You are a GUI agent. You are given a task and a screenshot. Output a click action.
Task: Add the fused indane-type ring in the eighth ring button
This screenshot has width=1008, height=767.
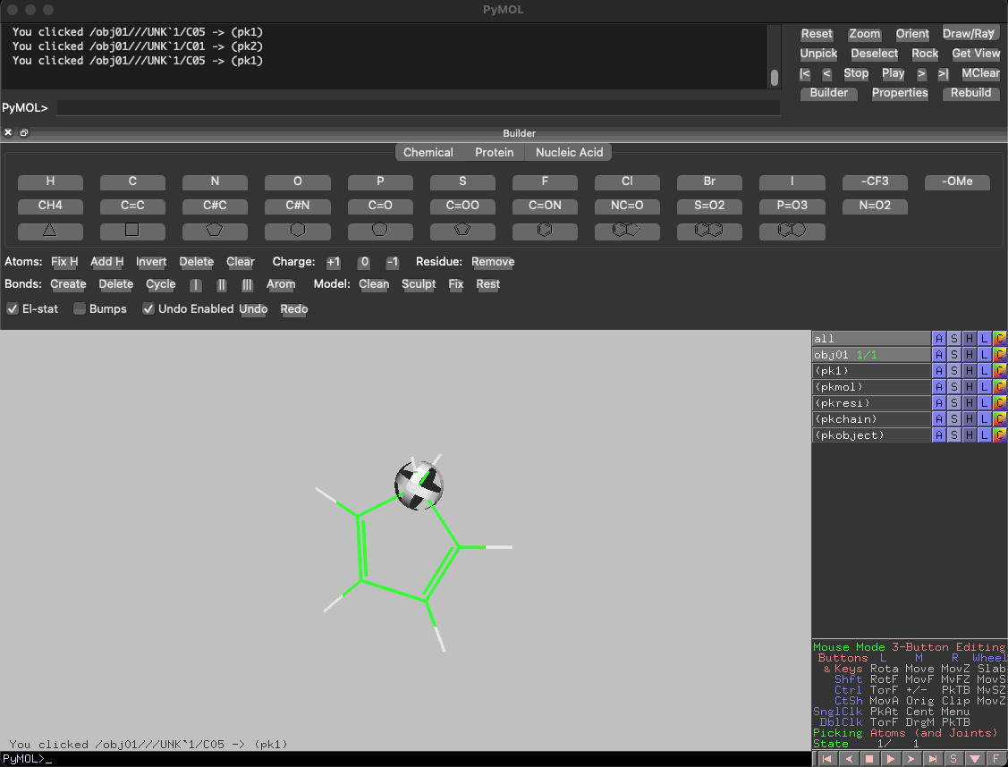point(627,230)
